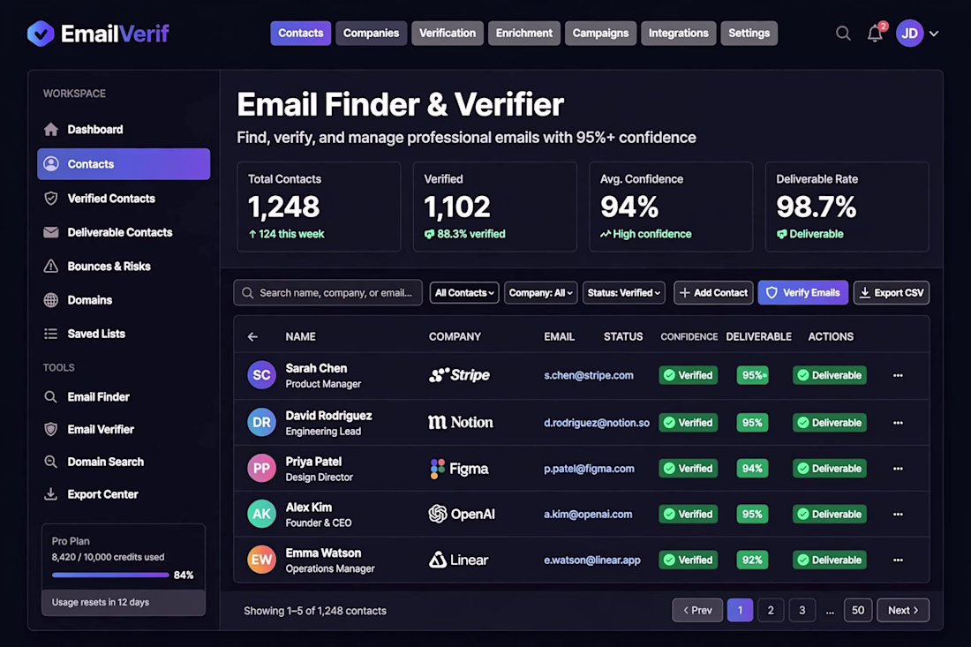Open actions menu for Priya Patel
Viewport: 971px width, 647px height.
(898, 469)
